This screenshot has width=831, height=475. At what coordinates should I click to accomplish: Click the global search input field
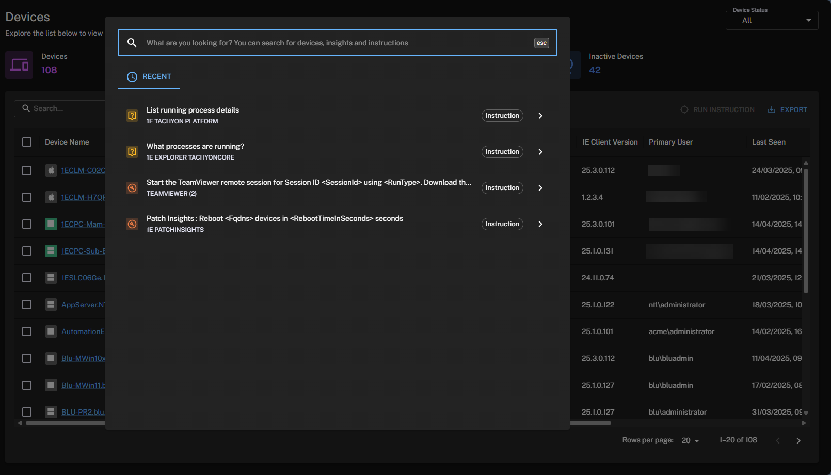click(x=335, y=43)
